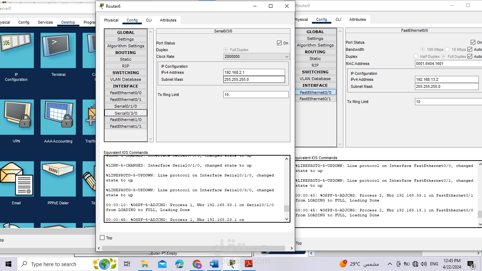Switch to Services tab in Server0 window

point(45,22)
